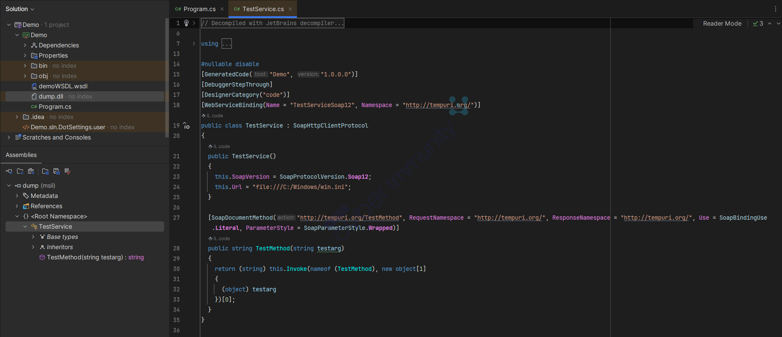Jump to next highlighted problem using down arrow
Image resolution: width=782 pixels, height=337 pixels.
tap(778, 23)
